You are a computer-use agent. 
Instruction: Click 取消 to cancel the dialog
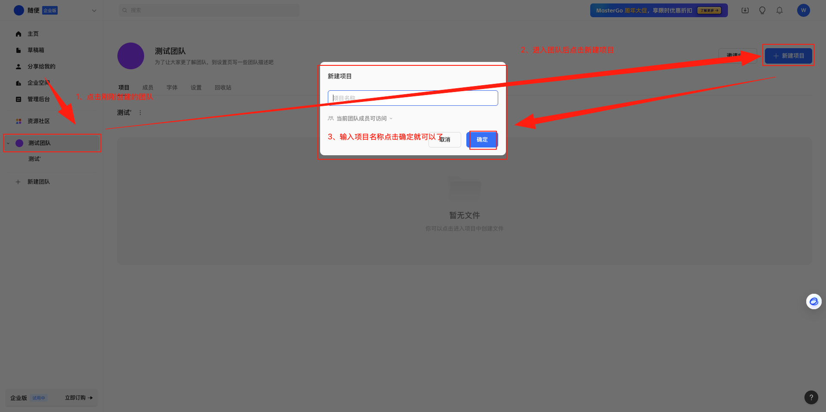coord(445,140)
